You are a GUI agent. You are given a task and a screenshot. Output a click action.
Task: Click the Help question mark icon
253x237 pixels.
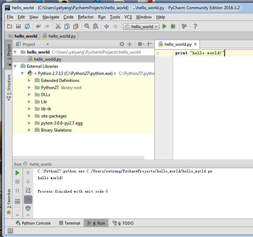(x=195, y=26)
